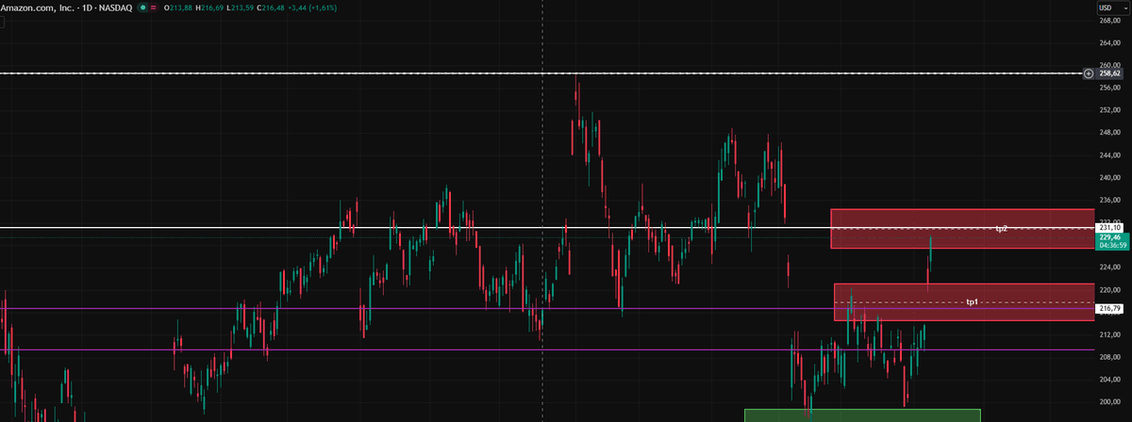Select the green support zone rectangle

[862, 415]
